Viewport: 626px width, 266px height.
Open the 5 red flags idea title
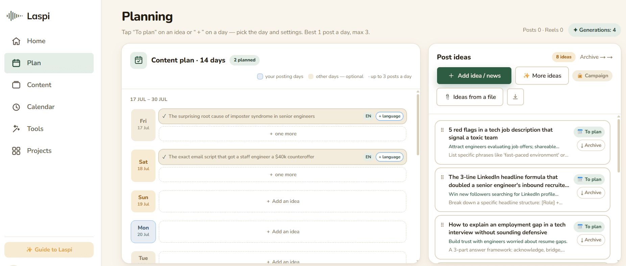pos(501,134)
